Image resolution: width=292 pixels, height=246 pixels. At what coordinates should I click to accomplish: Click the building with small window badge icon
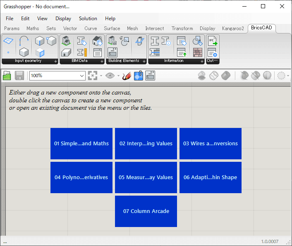pos(112,41)
